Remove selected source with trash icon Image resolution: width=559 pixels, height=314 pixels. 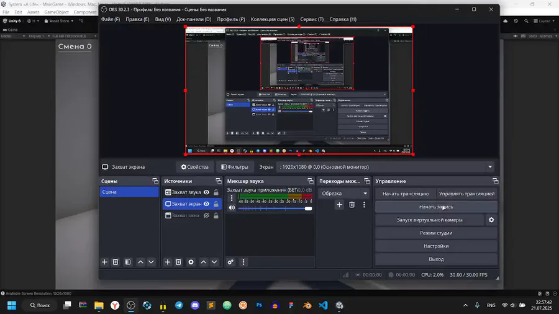[x=179, y=262]
